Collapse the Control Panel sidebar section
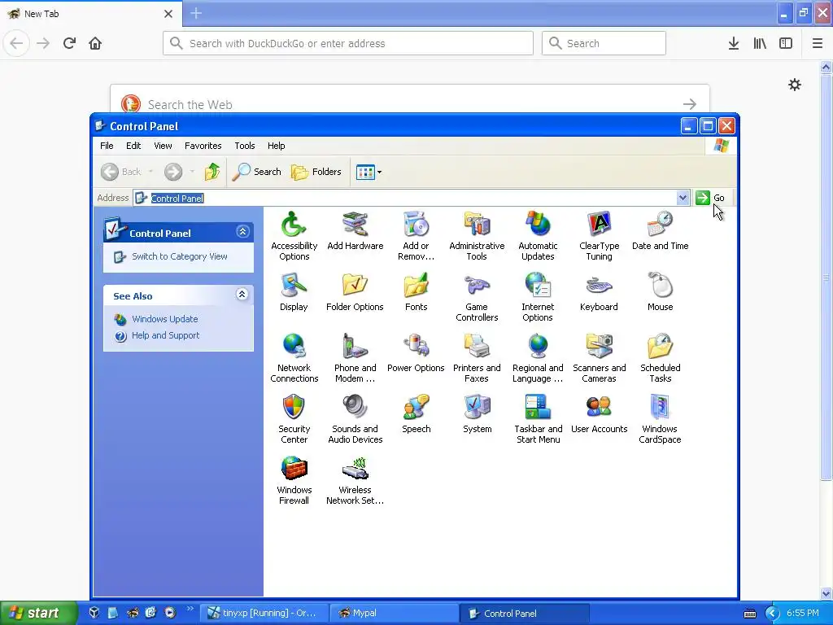This screenshot has height=625, width=833. click(242, 232)
